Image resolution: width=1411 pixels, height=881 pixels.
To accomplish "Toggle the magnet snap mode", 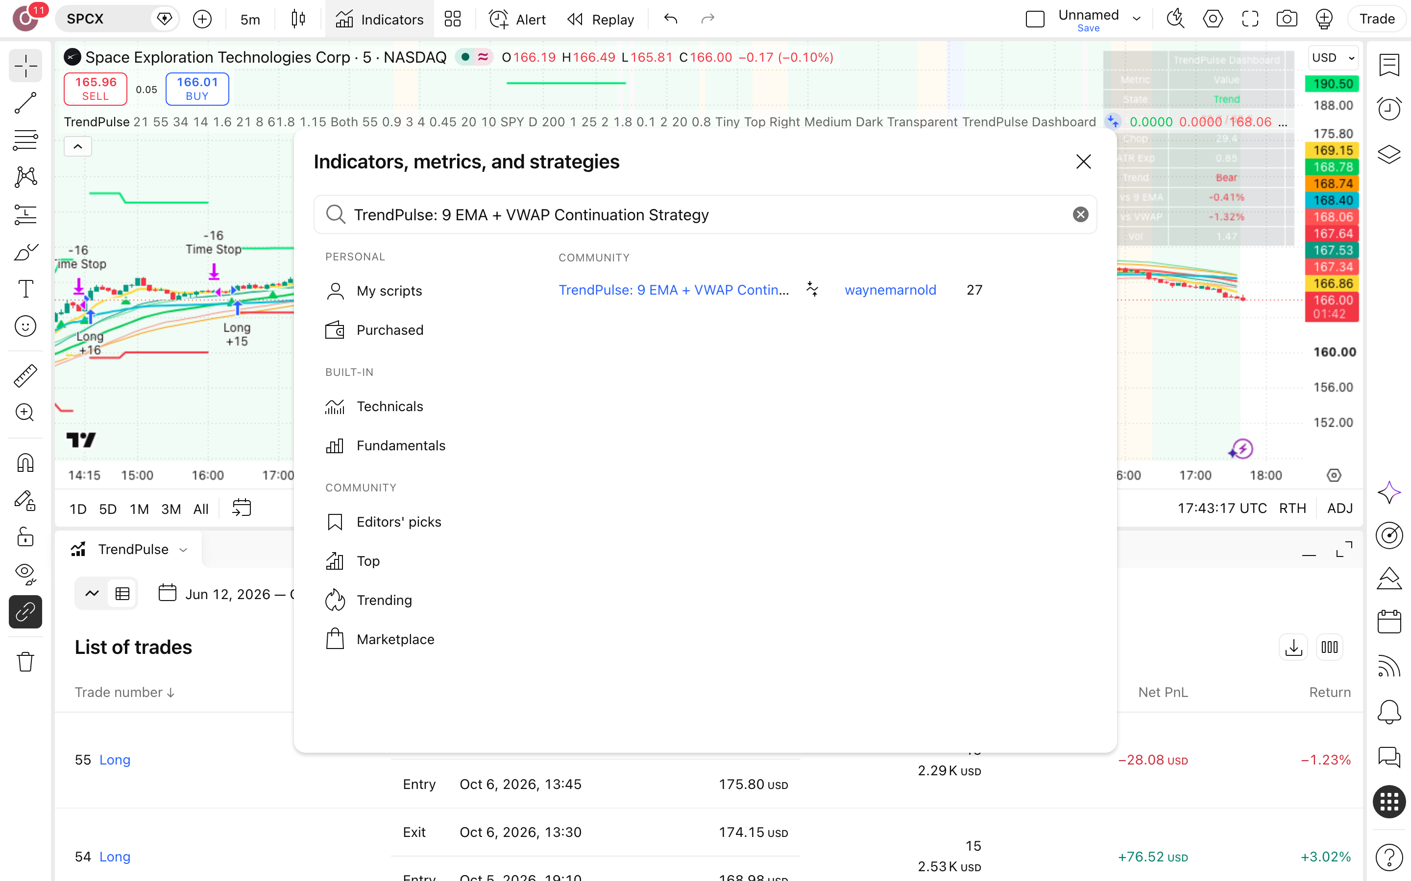I will (25, 463).
